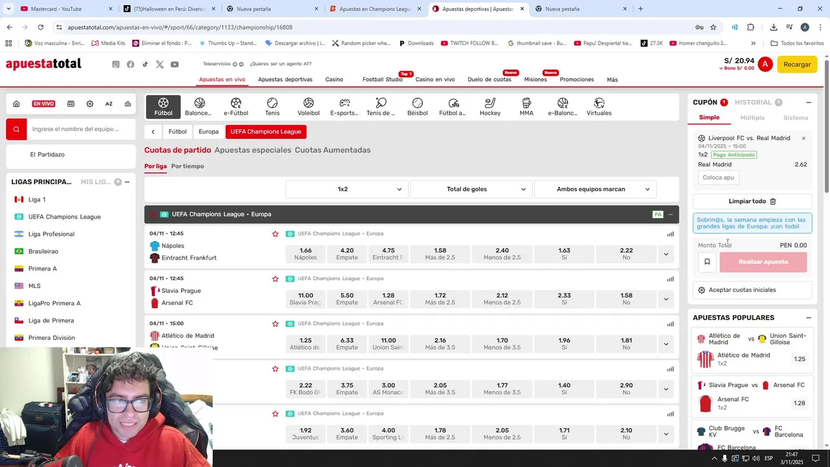
Task: Select the E-sports category icon
Action: 344,107
